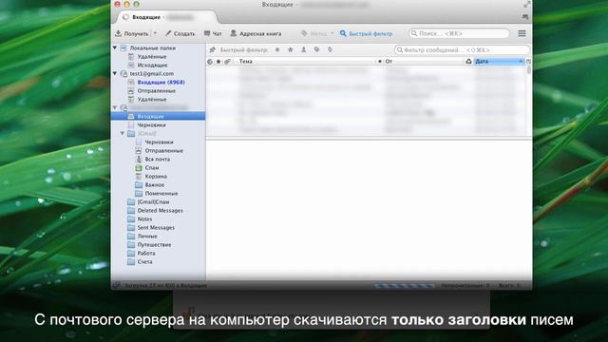Collapse the Локальные папки tree
Screen dimensions: 608x342
pyautogui.click(x=115, y=47)
